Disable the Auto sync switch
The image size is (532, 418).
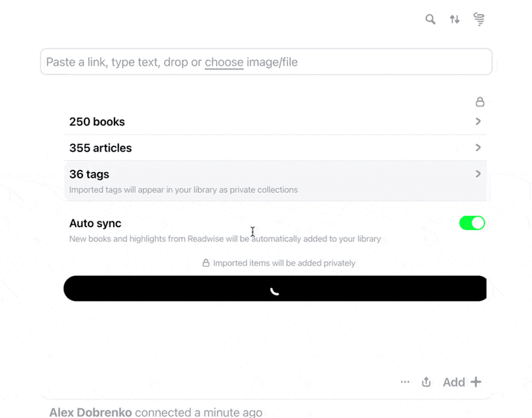tap(471, 223)
